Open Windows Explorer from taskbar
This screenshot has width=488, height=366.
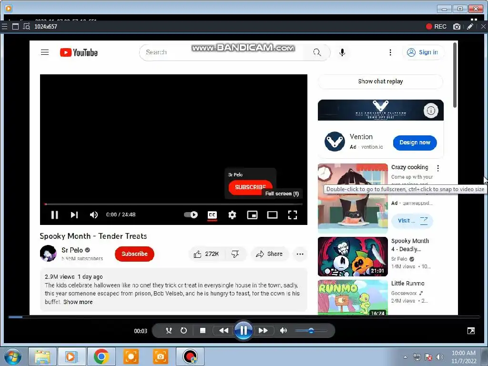coord(42,356)
